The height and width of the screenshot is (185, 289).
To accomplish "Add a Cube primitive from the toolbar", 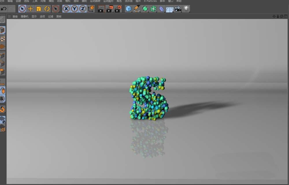I will (128, 9).
